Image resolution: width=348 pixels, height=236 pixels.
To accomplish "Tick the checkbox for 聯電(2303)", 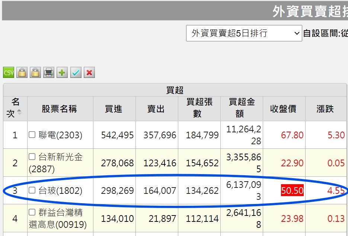I will pyautogui.click(x=32, y=135).
